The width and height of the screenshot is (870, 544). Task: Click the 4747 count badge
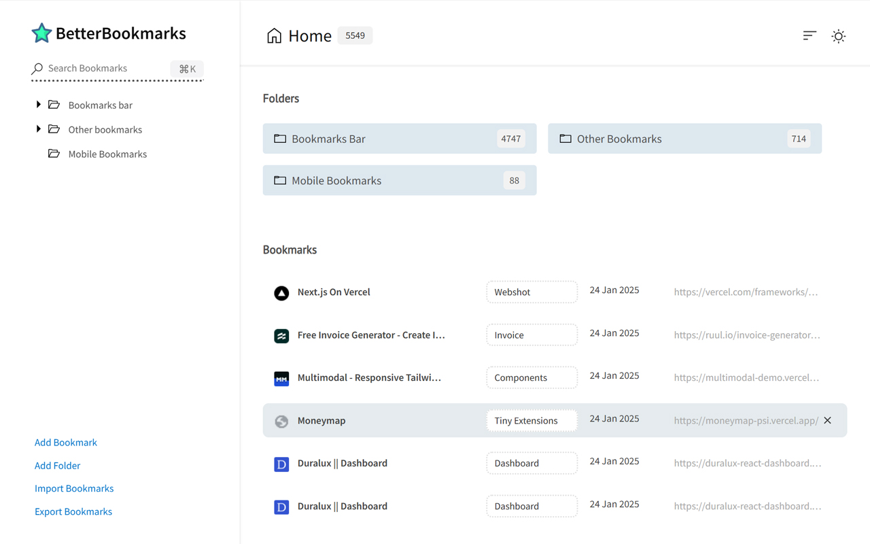coord(510,139)
